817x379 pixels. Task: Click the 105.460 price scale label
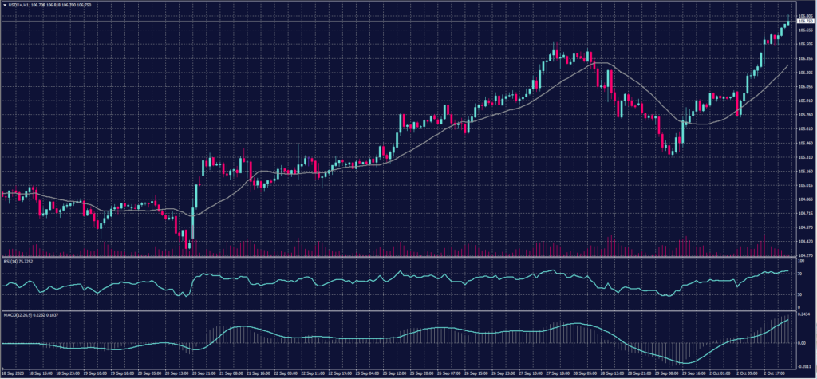coord(803,143)
